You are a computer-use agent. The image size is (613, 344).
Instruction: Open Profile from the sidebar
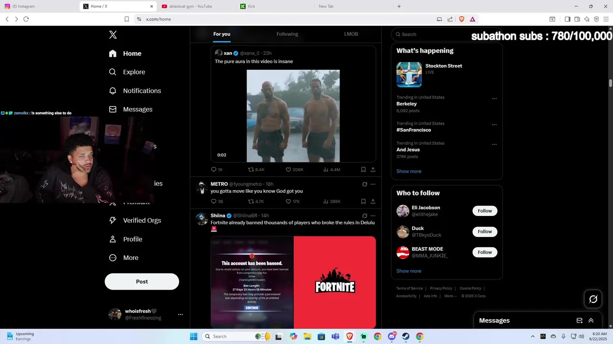125,239
